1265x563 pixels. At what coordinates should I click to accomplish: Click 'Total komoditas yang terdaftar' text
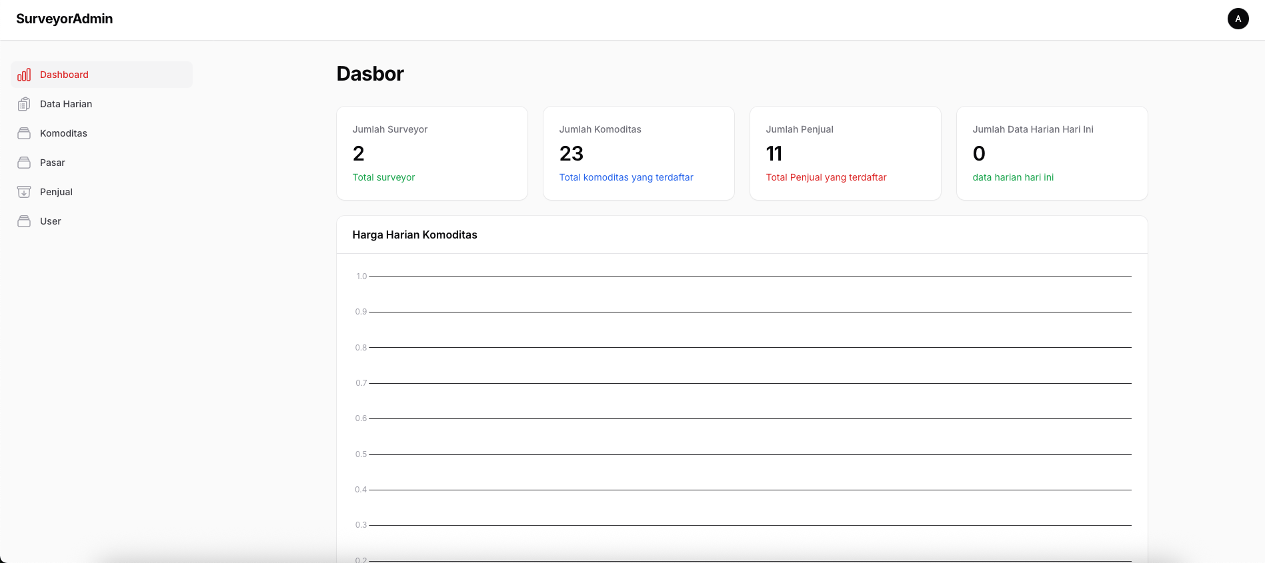click(626, 177)
